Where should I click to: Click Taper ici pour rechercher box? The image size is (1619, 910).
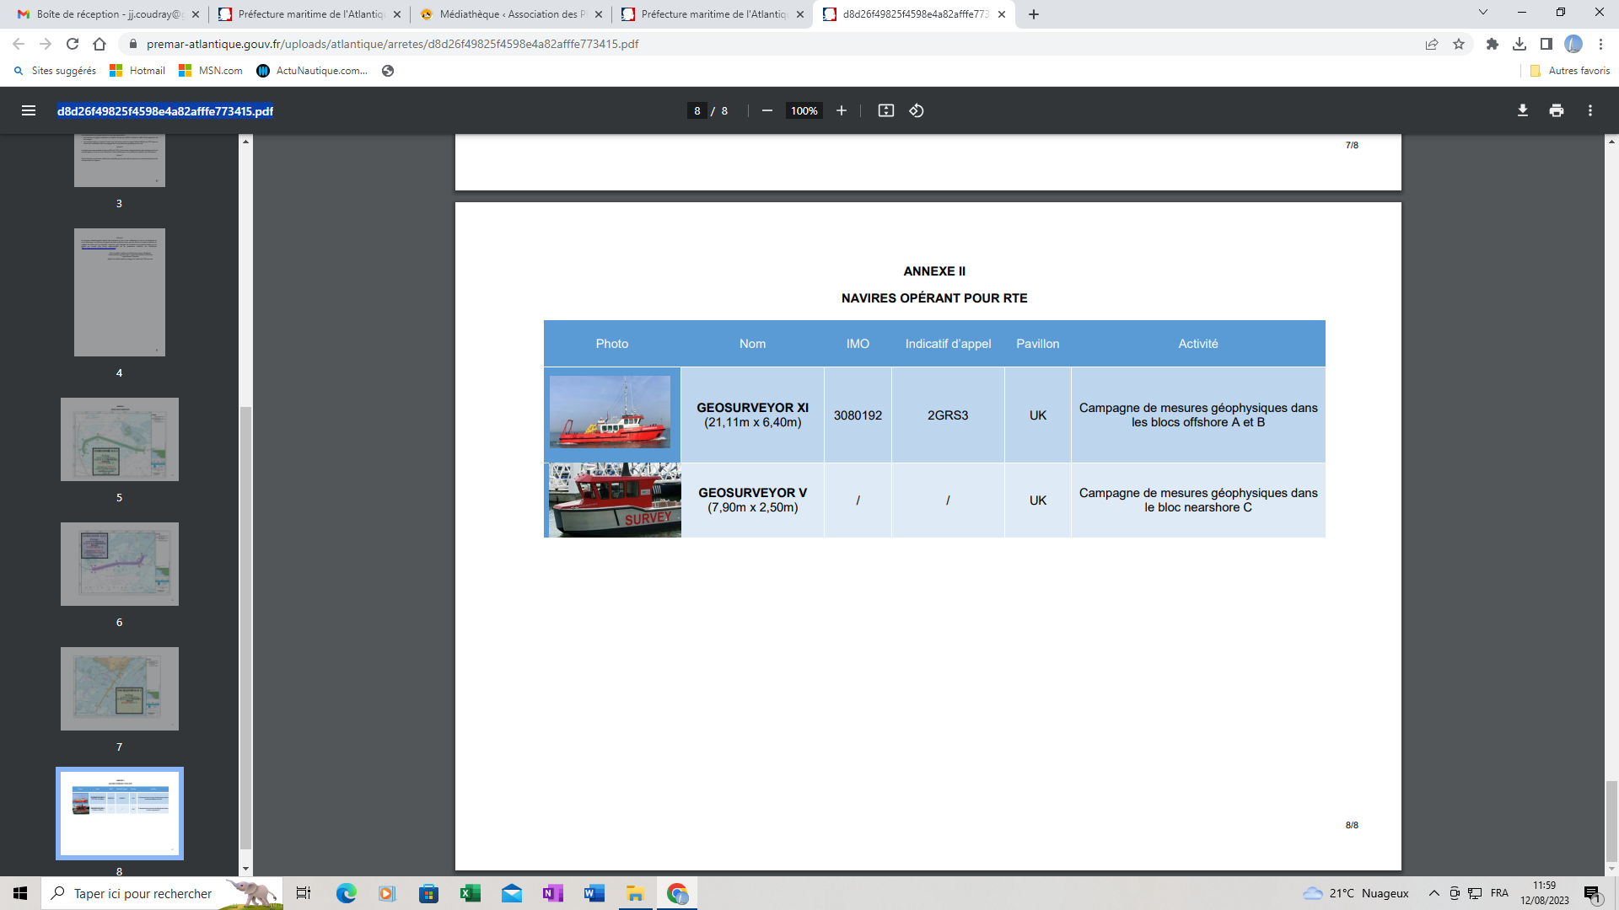point(162,893)
